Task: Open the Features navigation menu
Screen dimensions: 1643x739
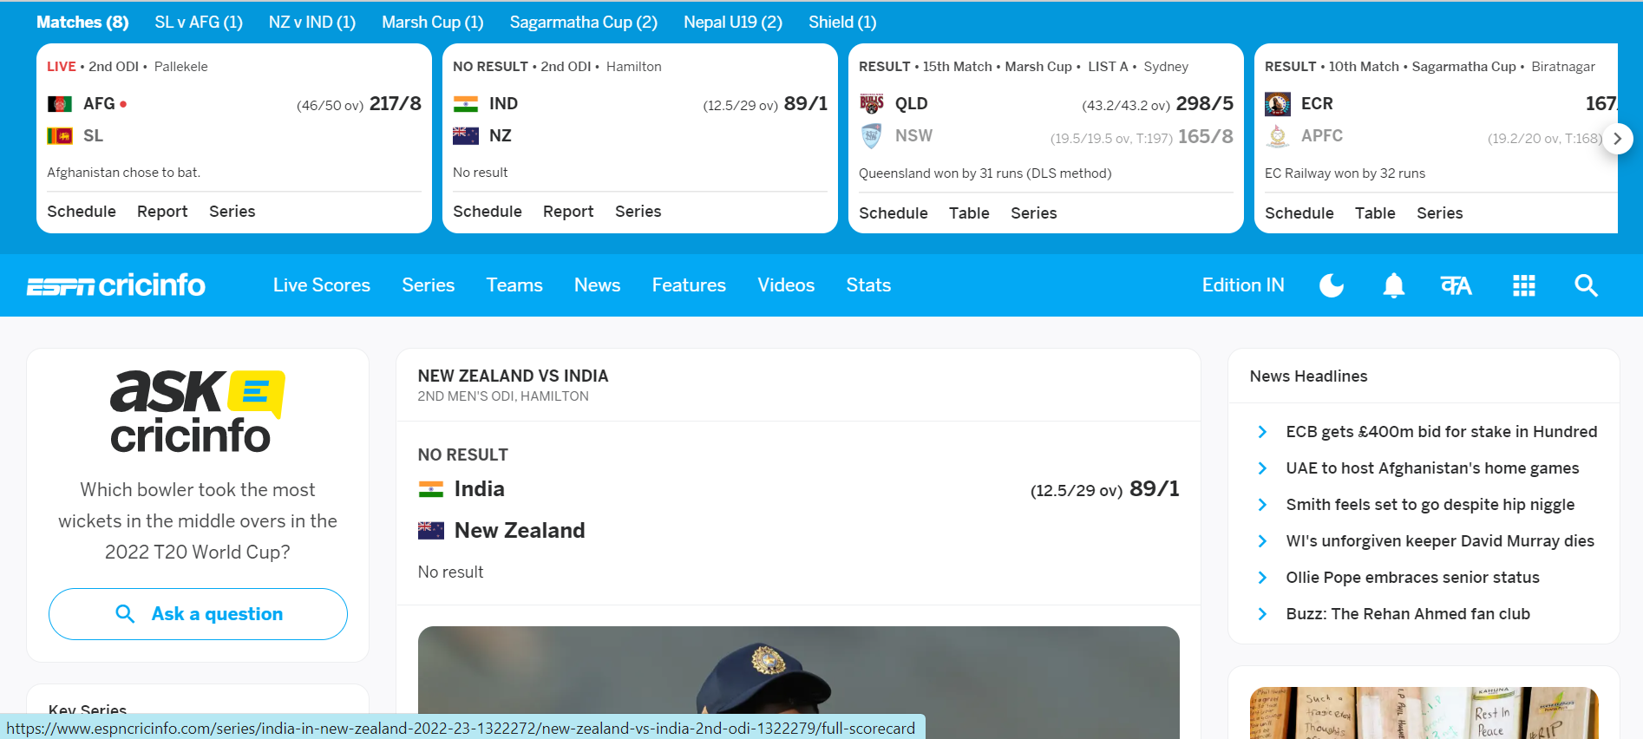Action: point(689,285)
